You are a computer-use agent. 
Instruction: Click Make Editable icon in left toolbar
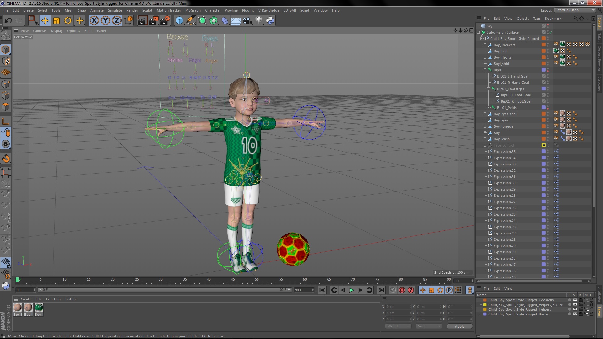[6, 35]
